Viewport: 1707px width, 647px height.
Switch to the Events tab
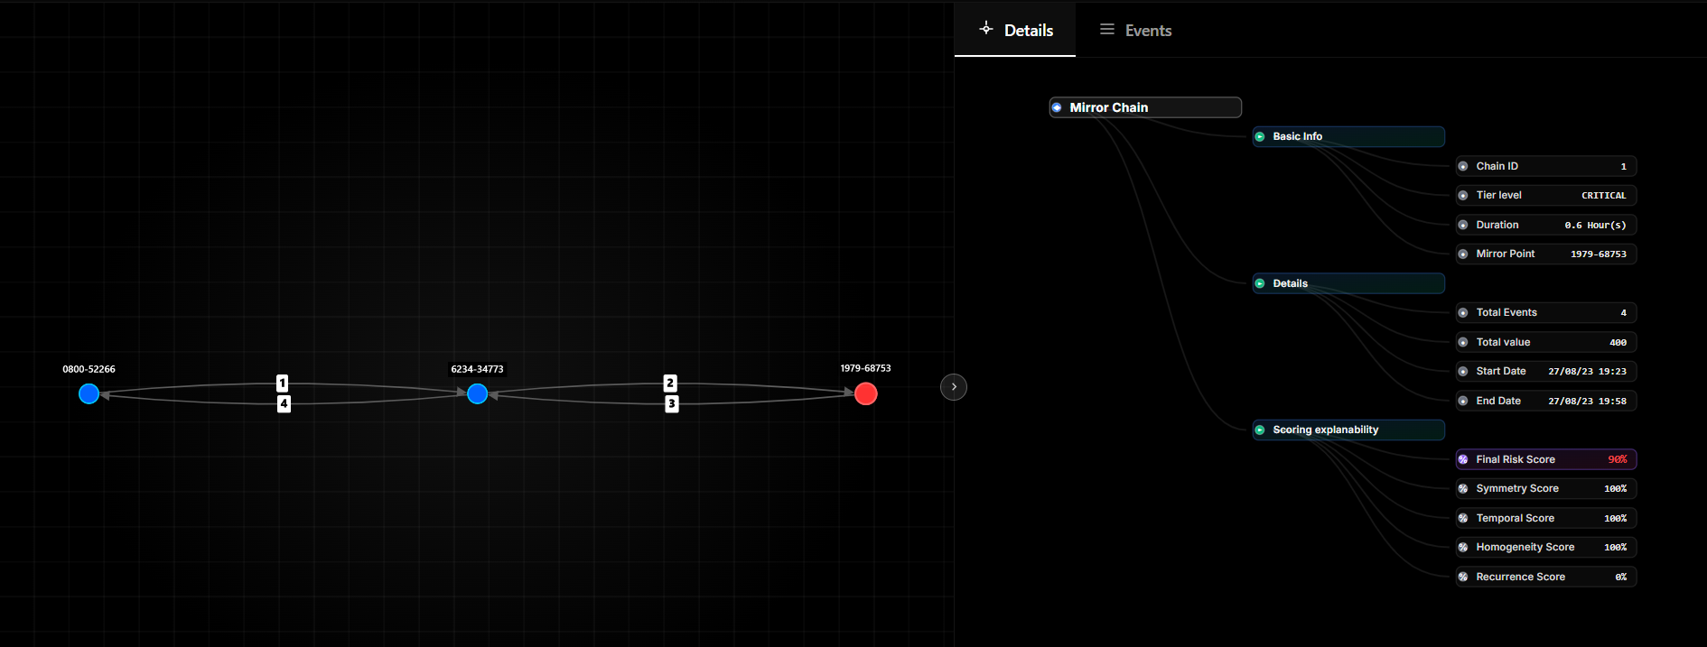(1135, 30)
